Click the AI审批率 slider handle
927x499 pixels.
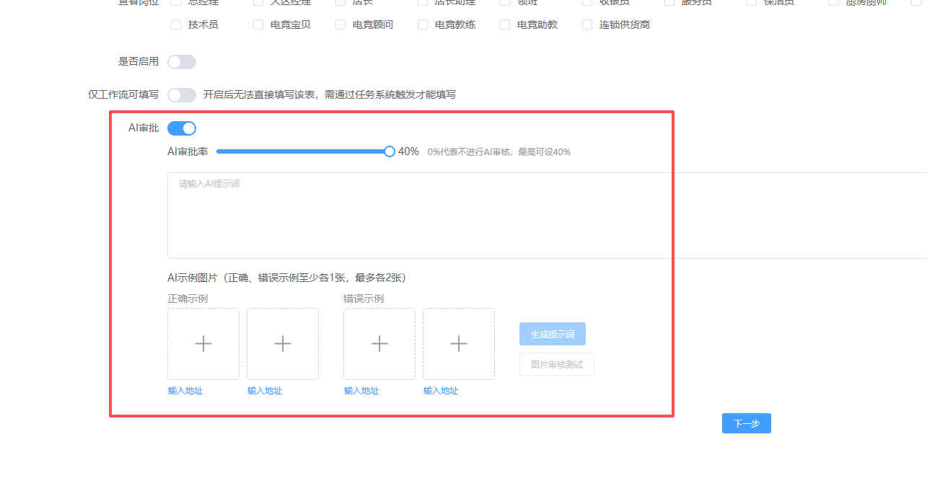[x=390, y=151]
